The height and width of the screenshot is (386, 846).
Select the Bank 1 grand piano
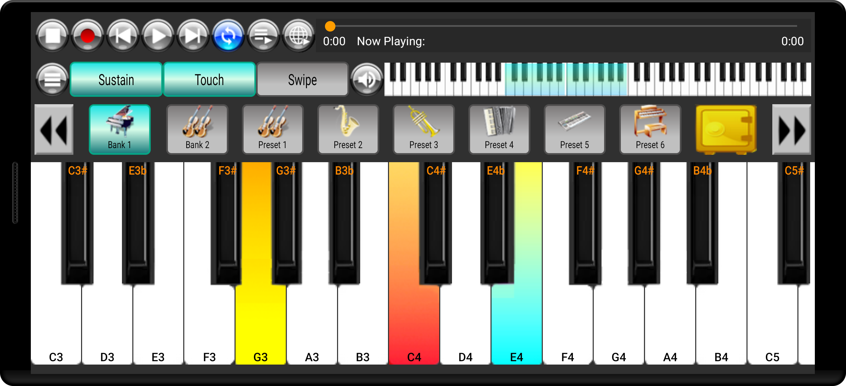(120, 129)
